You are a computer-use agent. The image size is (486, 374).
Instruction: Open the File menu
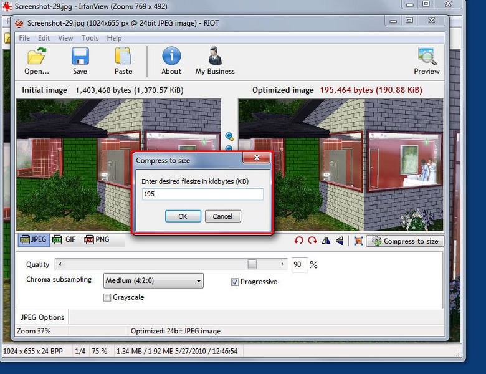(24, 38)
